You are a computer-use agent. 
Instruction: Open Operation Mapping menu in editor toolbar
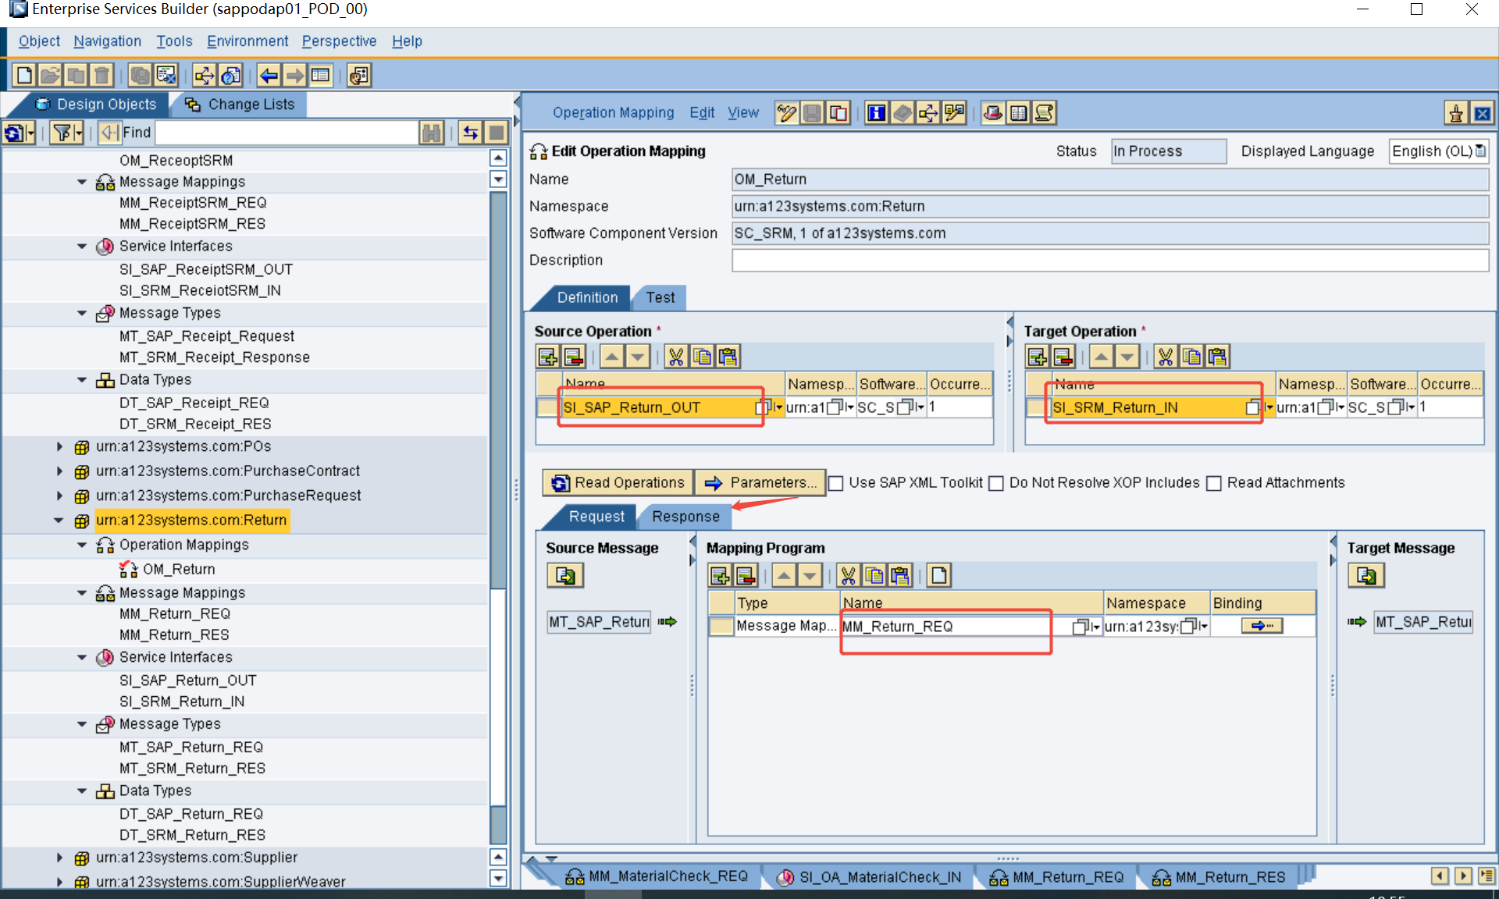click(x=613, y=113)
